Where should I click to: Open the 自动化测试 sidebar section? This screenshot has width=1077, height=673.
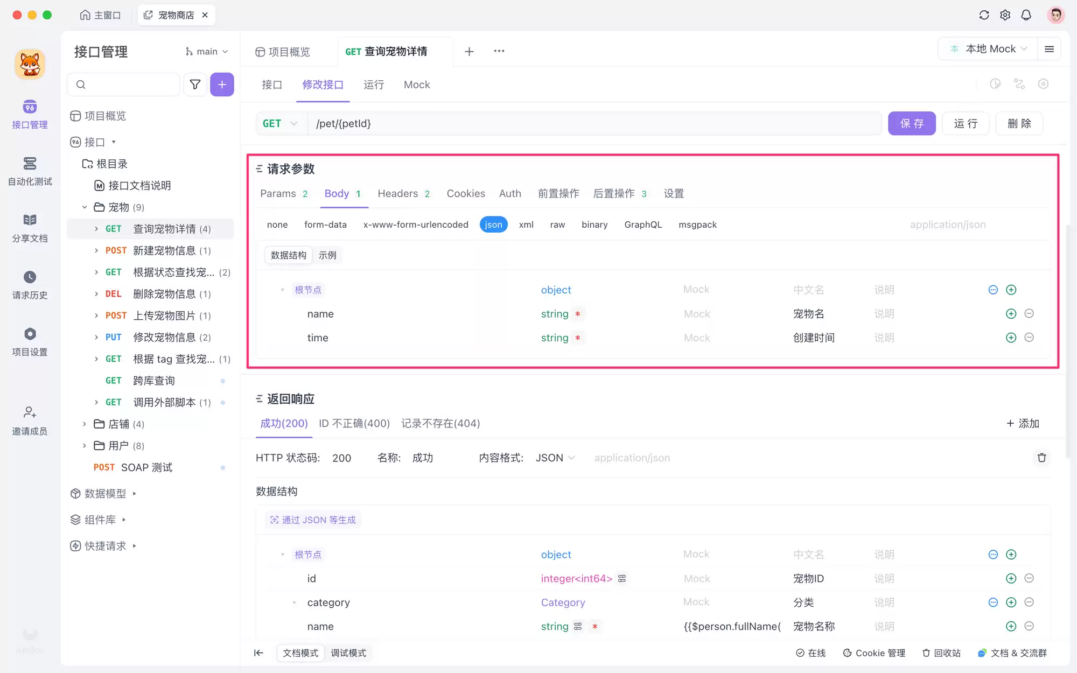[30, 171]
